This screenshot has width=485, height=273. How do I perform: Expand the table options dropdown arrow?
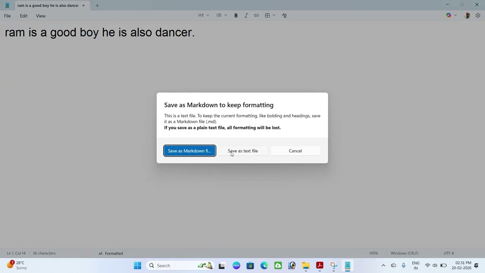click(274, 16)
